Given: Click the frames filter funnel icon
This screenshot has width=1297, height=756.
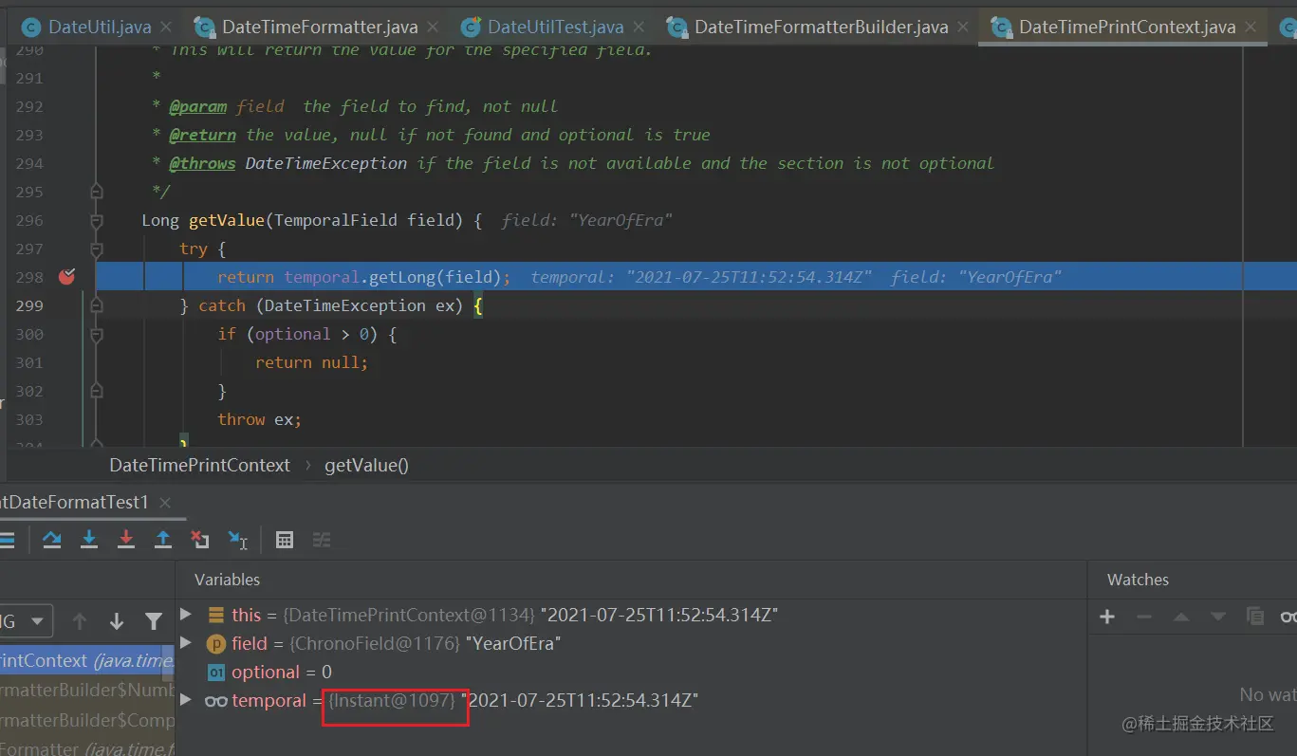Looking at the screenshot, I should (x=154, y=621).
